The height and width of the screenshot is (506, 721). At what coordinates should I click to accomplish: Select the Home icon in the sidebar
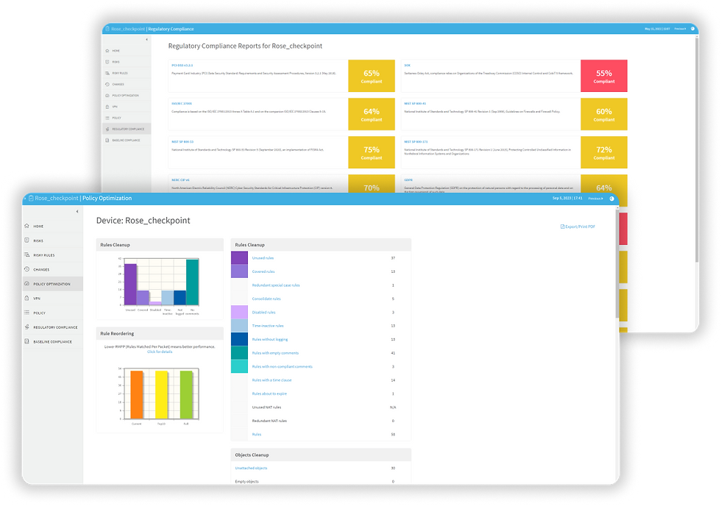(27, 226)
